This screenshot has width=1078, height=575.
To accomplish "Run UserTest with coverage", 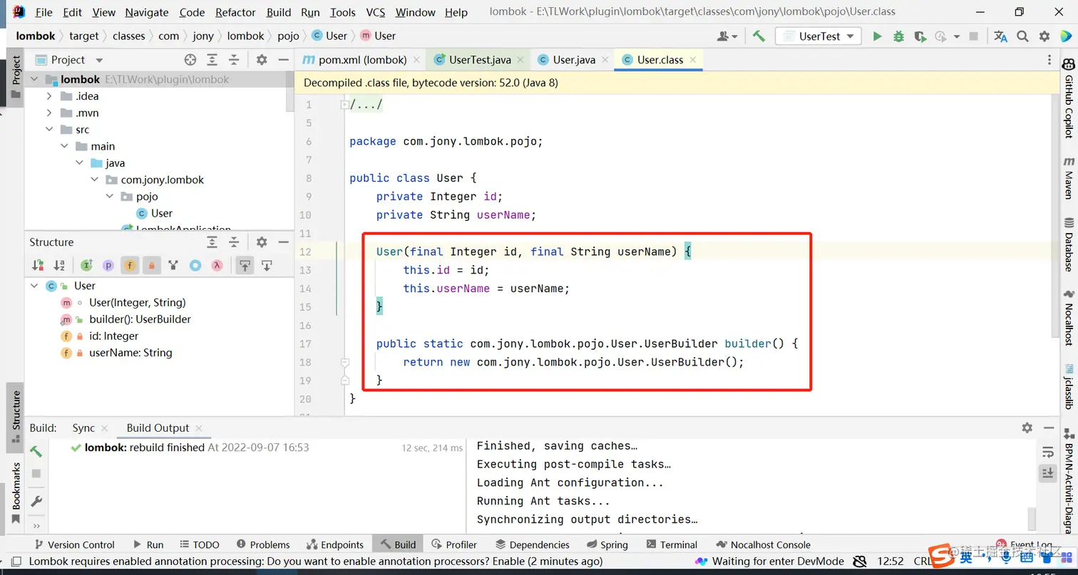I will pyautogui.click(x=920, y=36).
